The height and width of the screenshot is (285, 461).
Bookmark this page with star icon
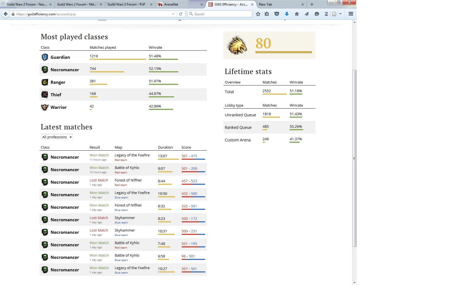(258, 14)
